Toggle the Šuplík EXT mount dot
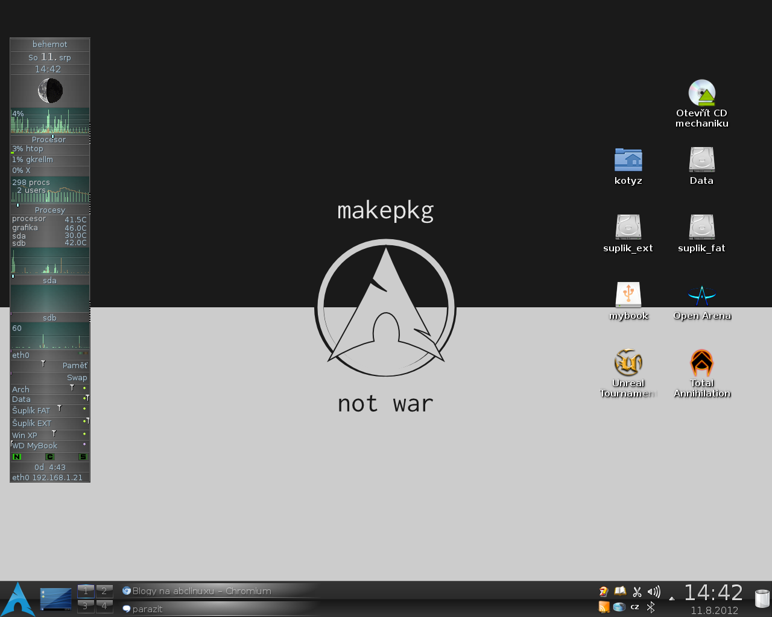Viewport: 772px width, 617px height. point(84,421)
